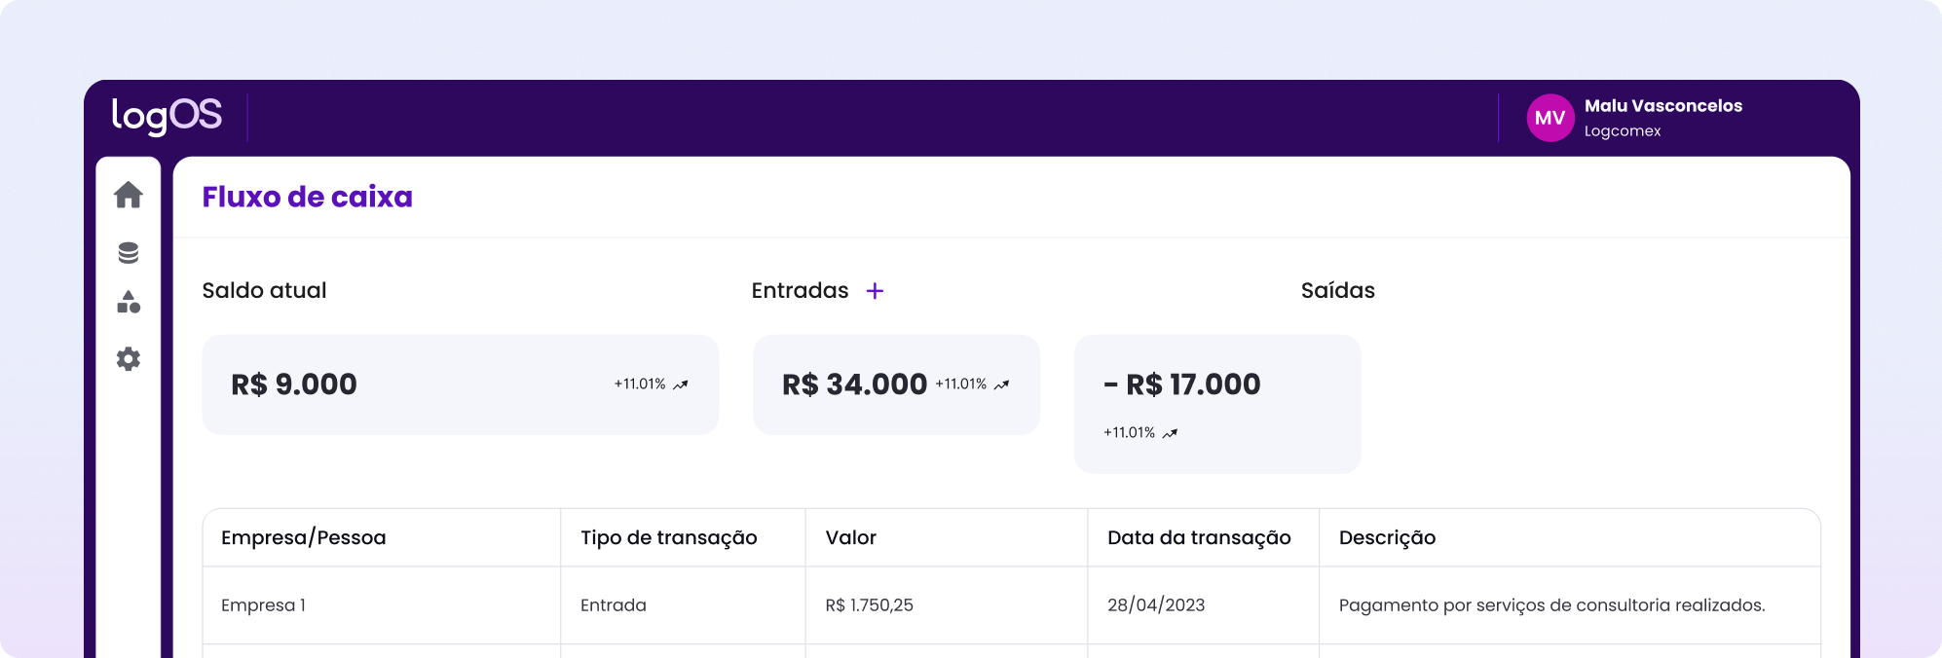This screenshot has height=658, width=1942.
Task: Sort by Empresa/Pessoa column header
Action: 304,537
